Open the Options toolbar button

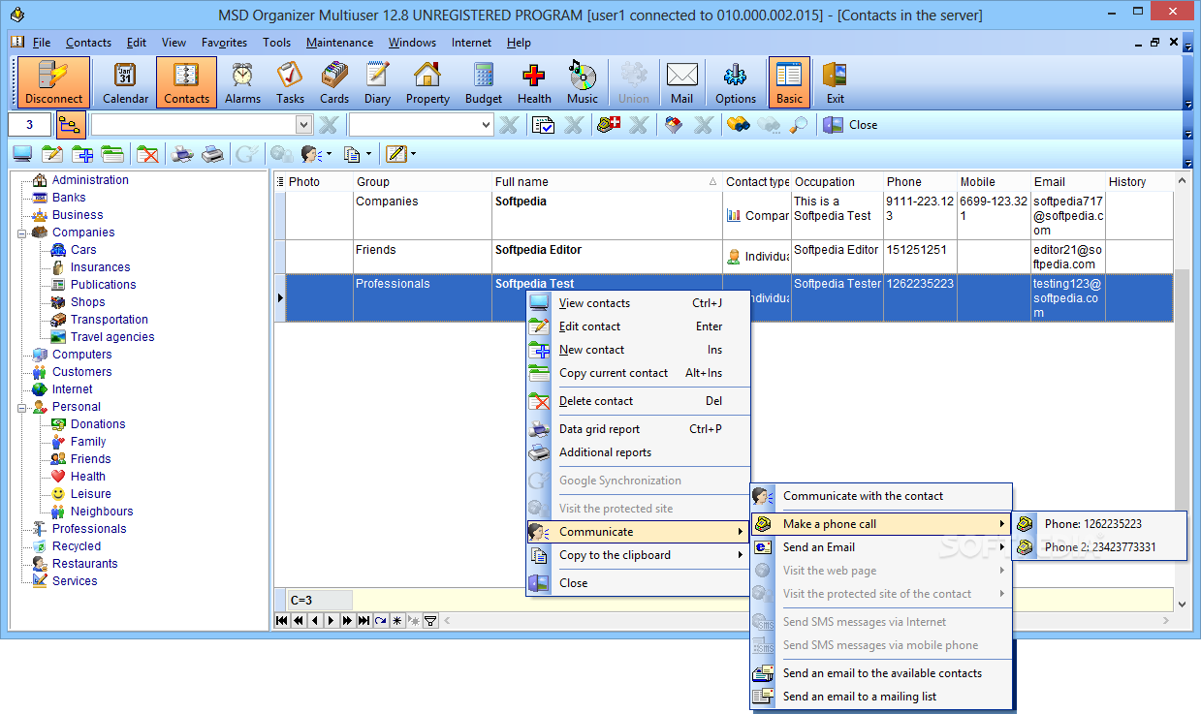pos(736,82)
